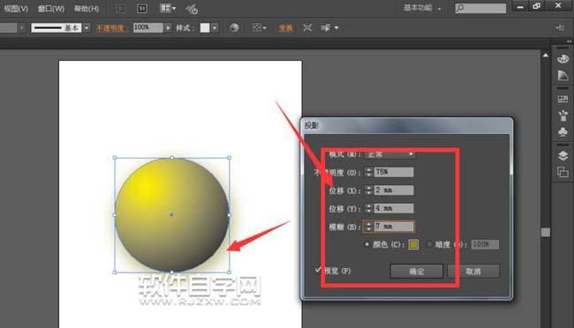Open the Artboards panel icon
Image resolution: width=574 pixels, height=328 pixels.
[563, 172]
